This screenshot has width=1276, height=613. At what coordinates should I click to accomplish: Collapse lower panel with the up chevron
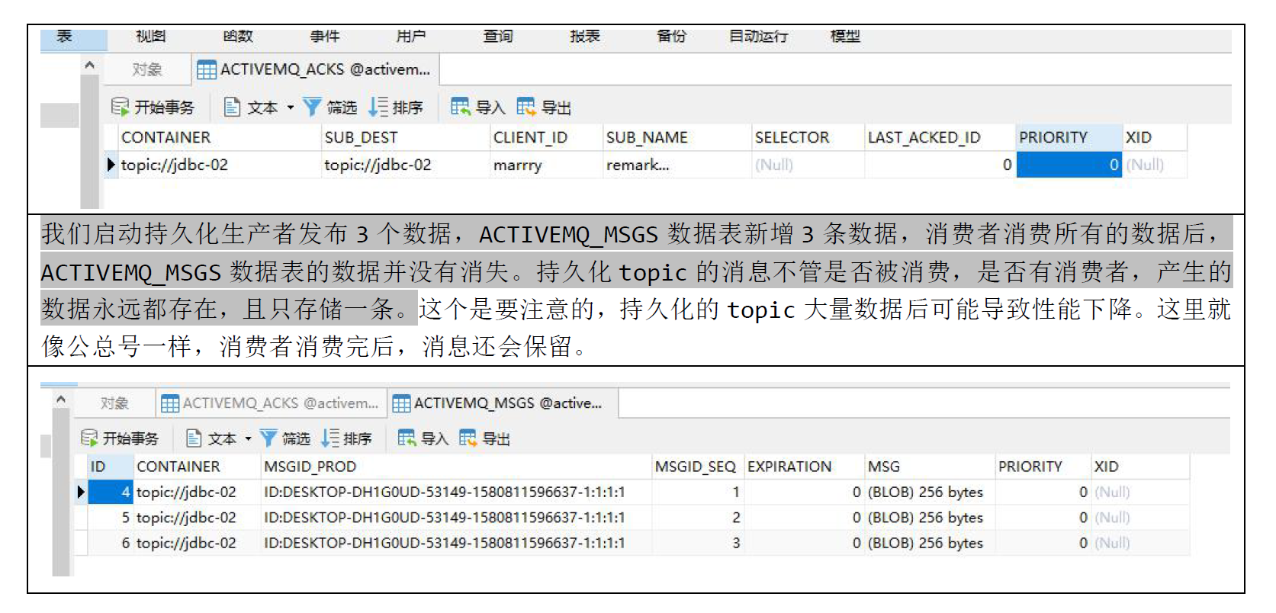[61, 400]
